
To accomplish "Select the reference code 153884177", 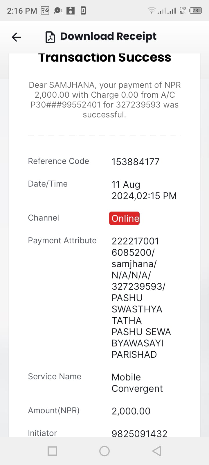I will pos(136,162).
